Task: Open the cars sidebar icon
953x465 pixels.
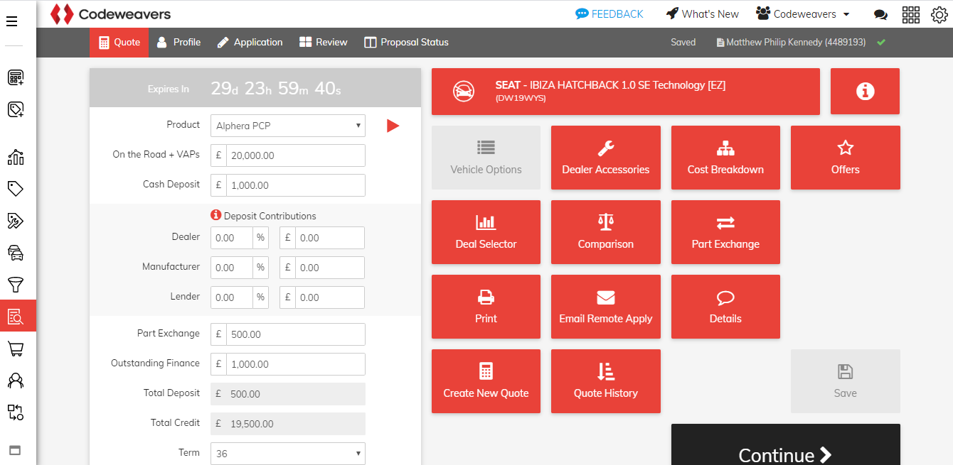Action: (x=16, y=252)
